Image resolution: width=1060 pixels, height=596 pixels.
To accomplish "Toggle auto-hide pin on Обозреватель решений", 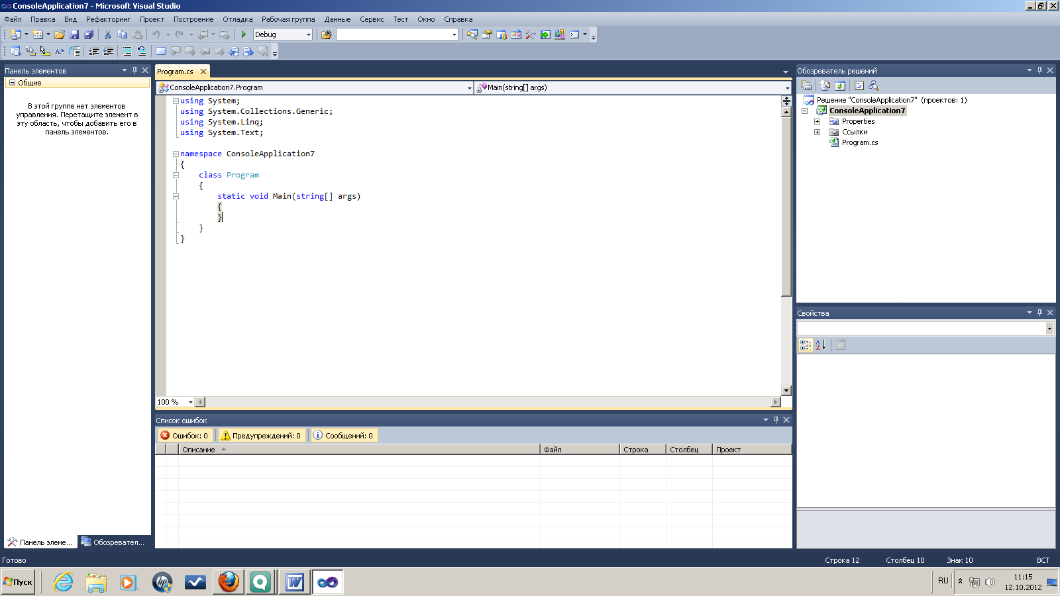I will pos(1039,70).
